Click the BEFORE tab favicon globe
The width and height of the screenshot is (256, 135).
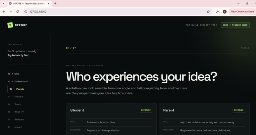[x=10, y=3]
